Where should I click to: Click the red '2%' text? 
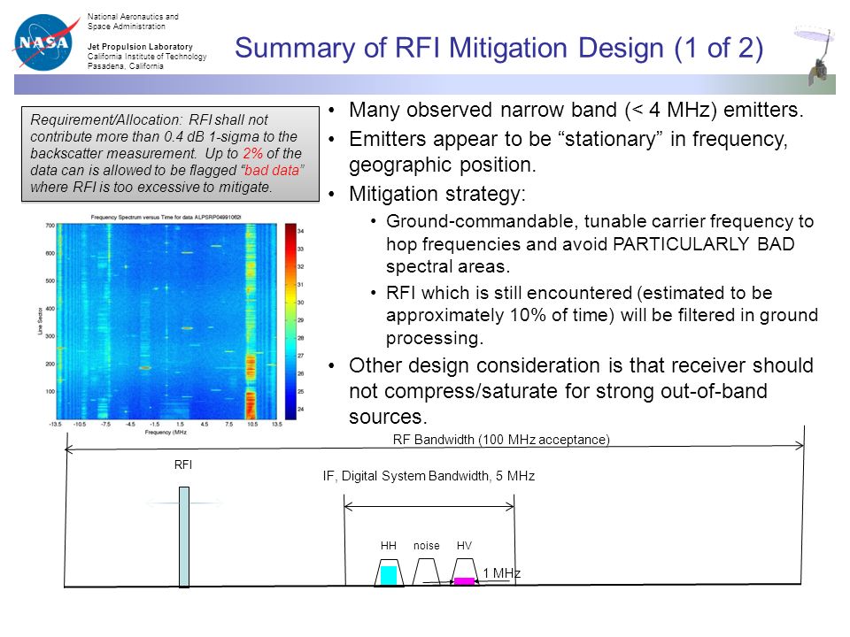[x=252, y=153]
